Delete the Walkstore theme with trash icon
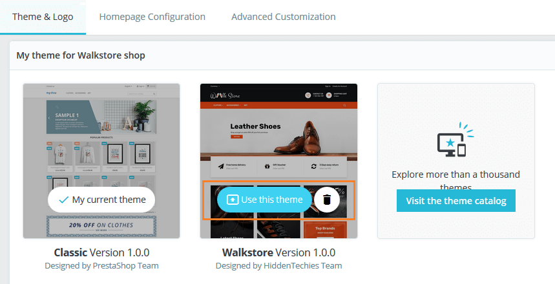 (x=327, y=200)
